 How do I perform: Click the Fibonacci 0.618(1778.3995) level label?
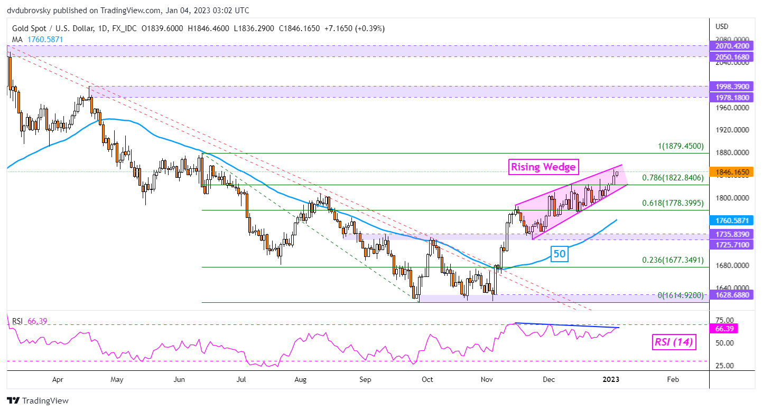(672, 204)
